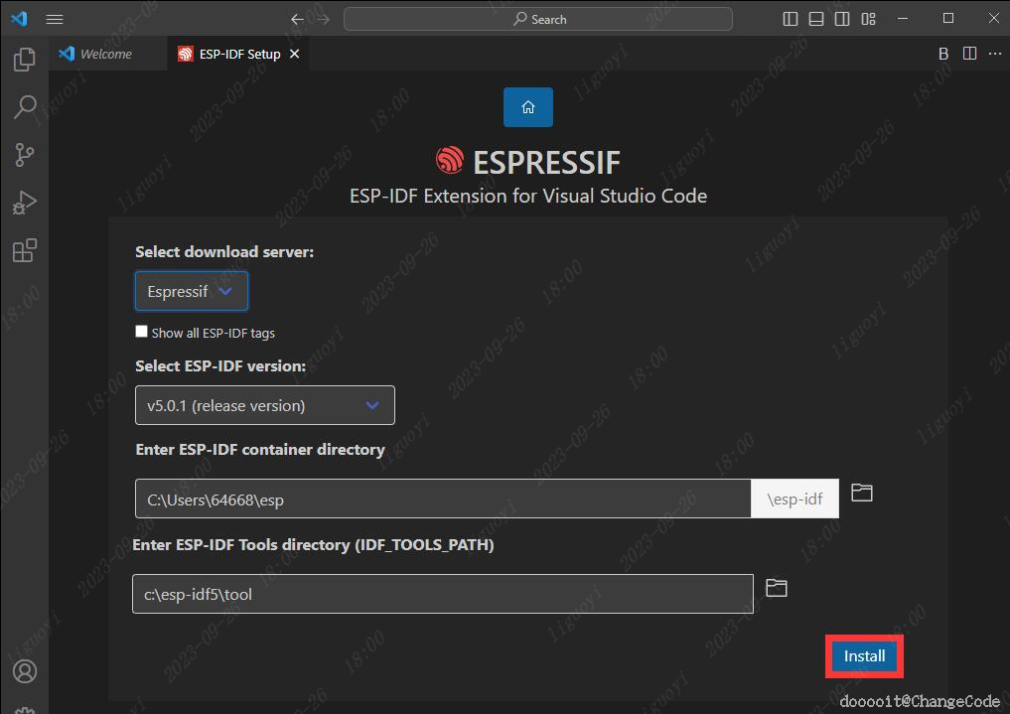The image size is (1010, 714).
Task: Browse folder for ESP-IDF Tools directory
Action: [777, 588]
